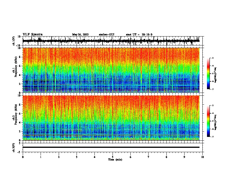Click inside the ch.2 frequency spectrogram
The image size is (228, 176).
pyautogui.click(x=111, y=118)
